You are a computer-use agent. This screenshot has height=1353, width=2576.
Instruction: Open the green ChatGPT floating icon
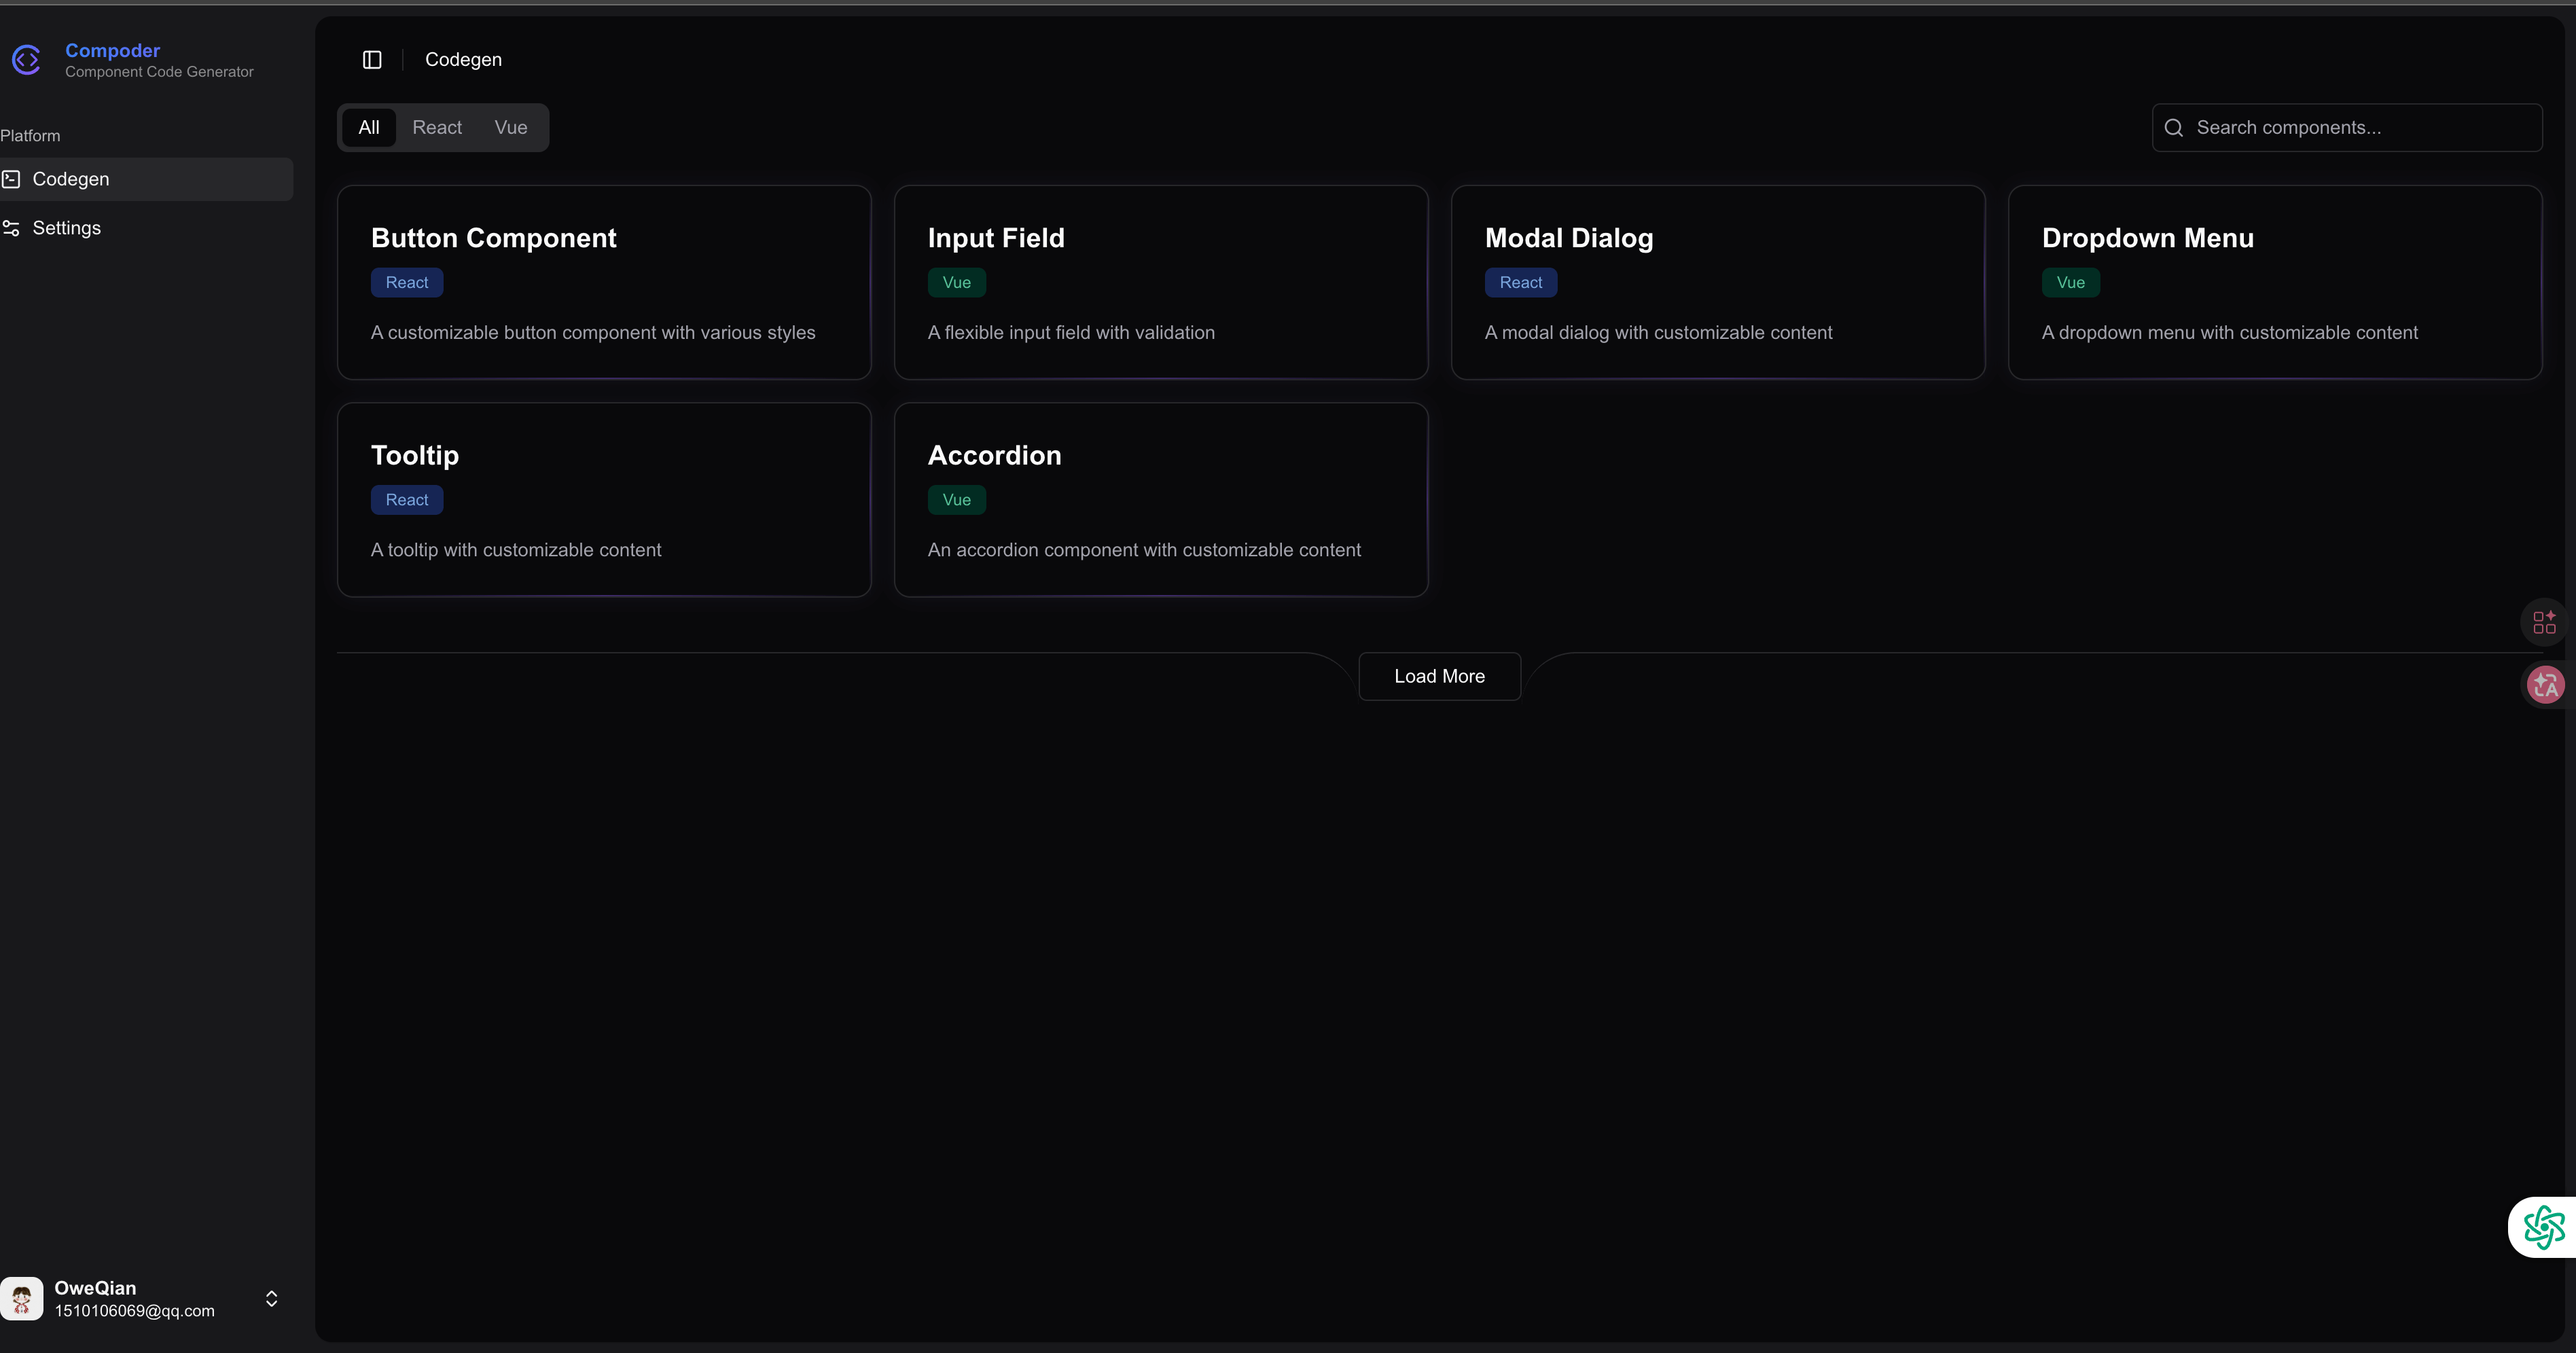pos(2543,1227)
